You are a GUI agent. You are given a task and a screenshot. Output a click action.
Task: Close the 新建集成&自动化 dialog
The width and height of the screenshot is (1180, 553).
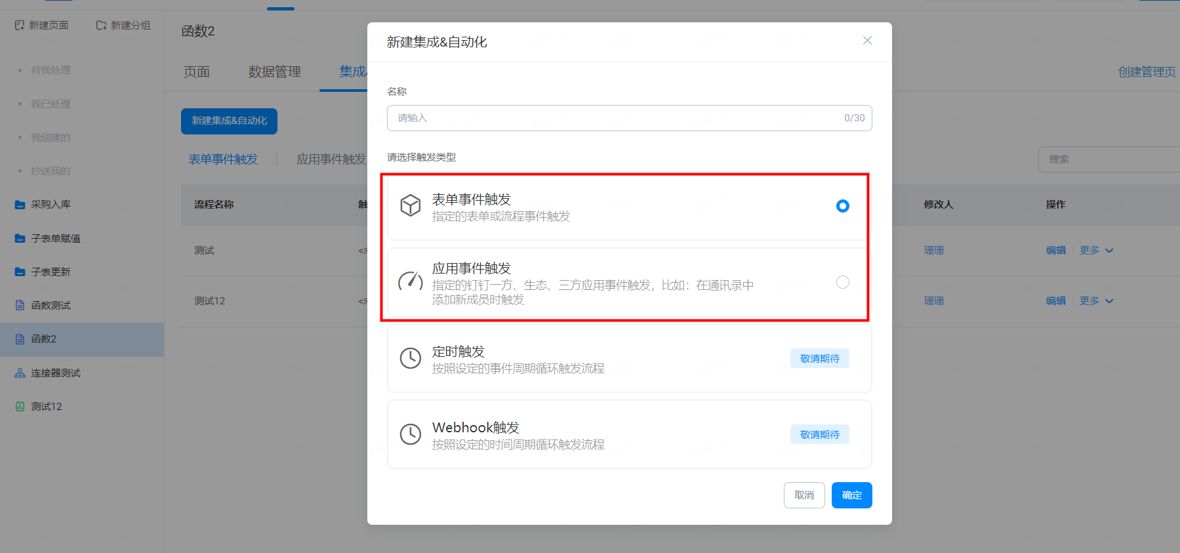(x=867, y=41)
